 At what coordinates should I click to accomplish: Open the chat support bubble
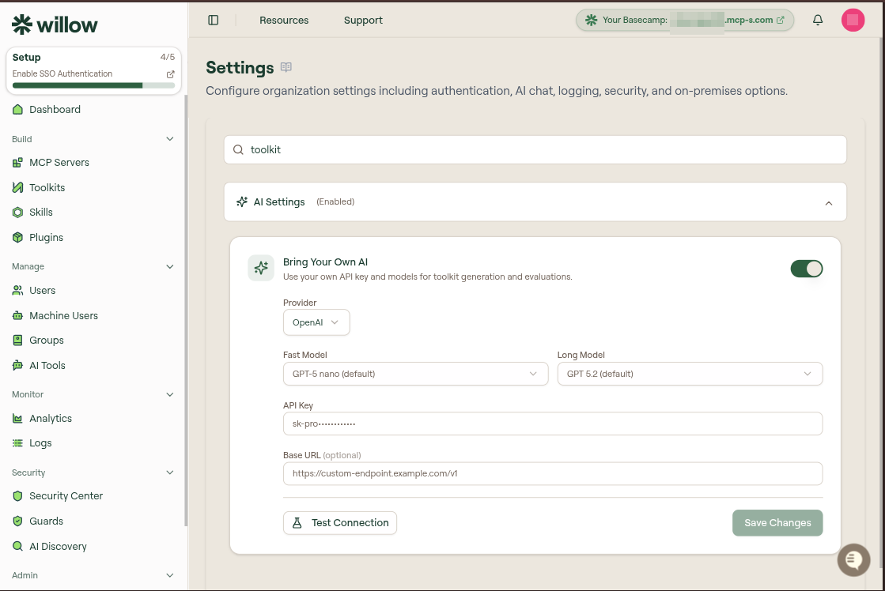click(853, 559)
